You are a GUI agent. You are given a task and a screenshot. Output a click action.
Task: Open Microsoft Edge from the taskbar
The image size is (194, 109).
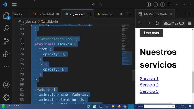(89, 106)
